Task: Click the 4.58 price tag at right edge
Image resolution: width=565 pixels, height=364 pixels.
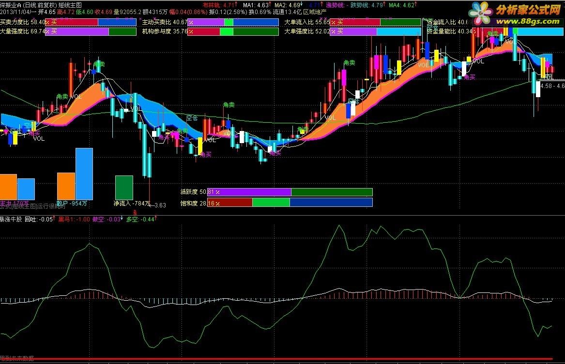Action: coord(552,86)
